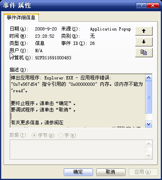Click the description scrollbar track below thumb
162x180 pixels.
(148, 117)
